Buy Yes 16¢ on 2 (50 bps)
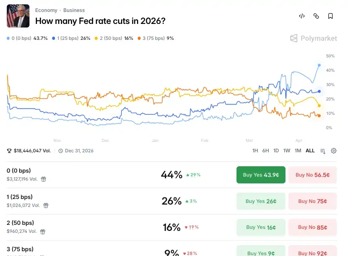 (261, 227)
